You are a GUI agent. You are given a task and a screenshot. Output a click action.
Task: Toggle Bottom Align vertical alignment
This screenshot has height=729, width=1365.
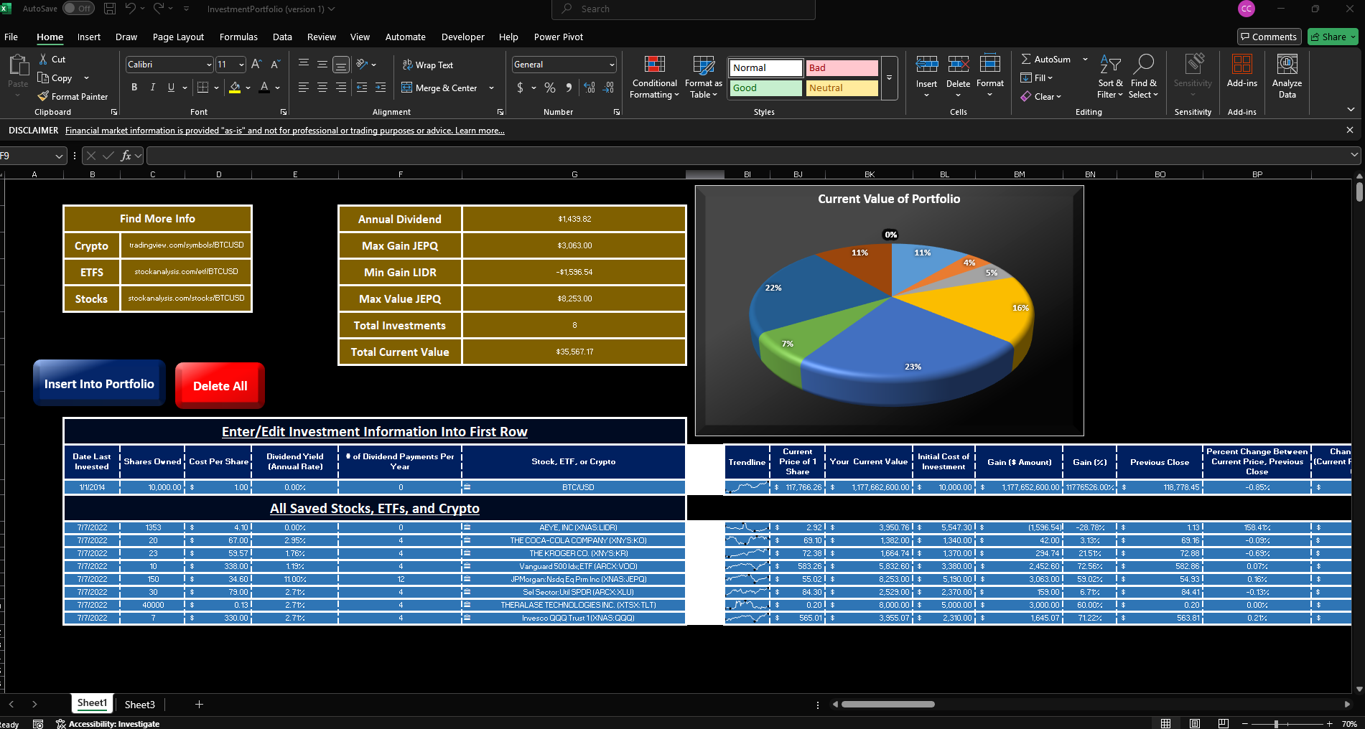pyautogui.click(x=341, y=65)
